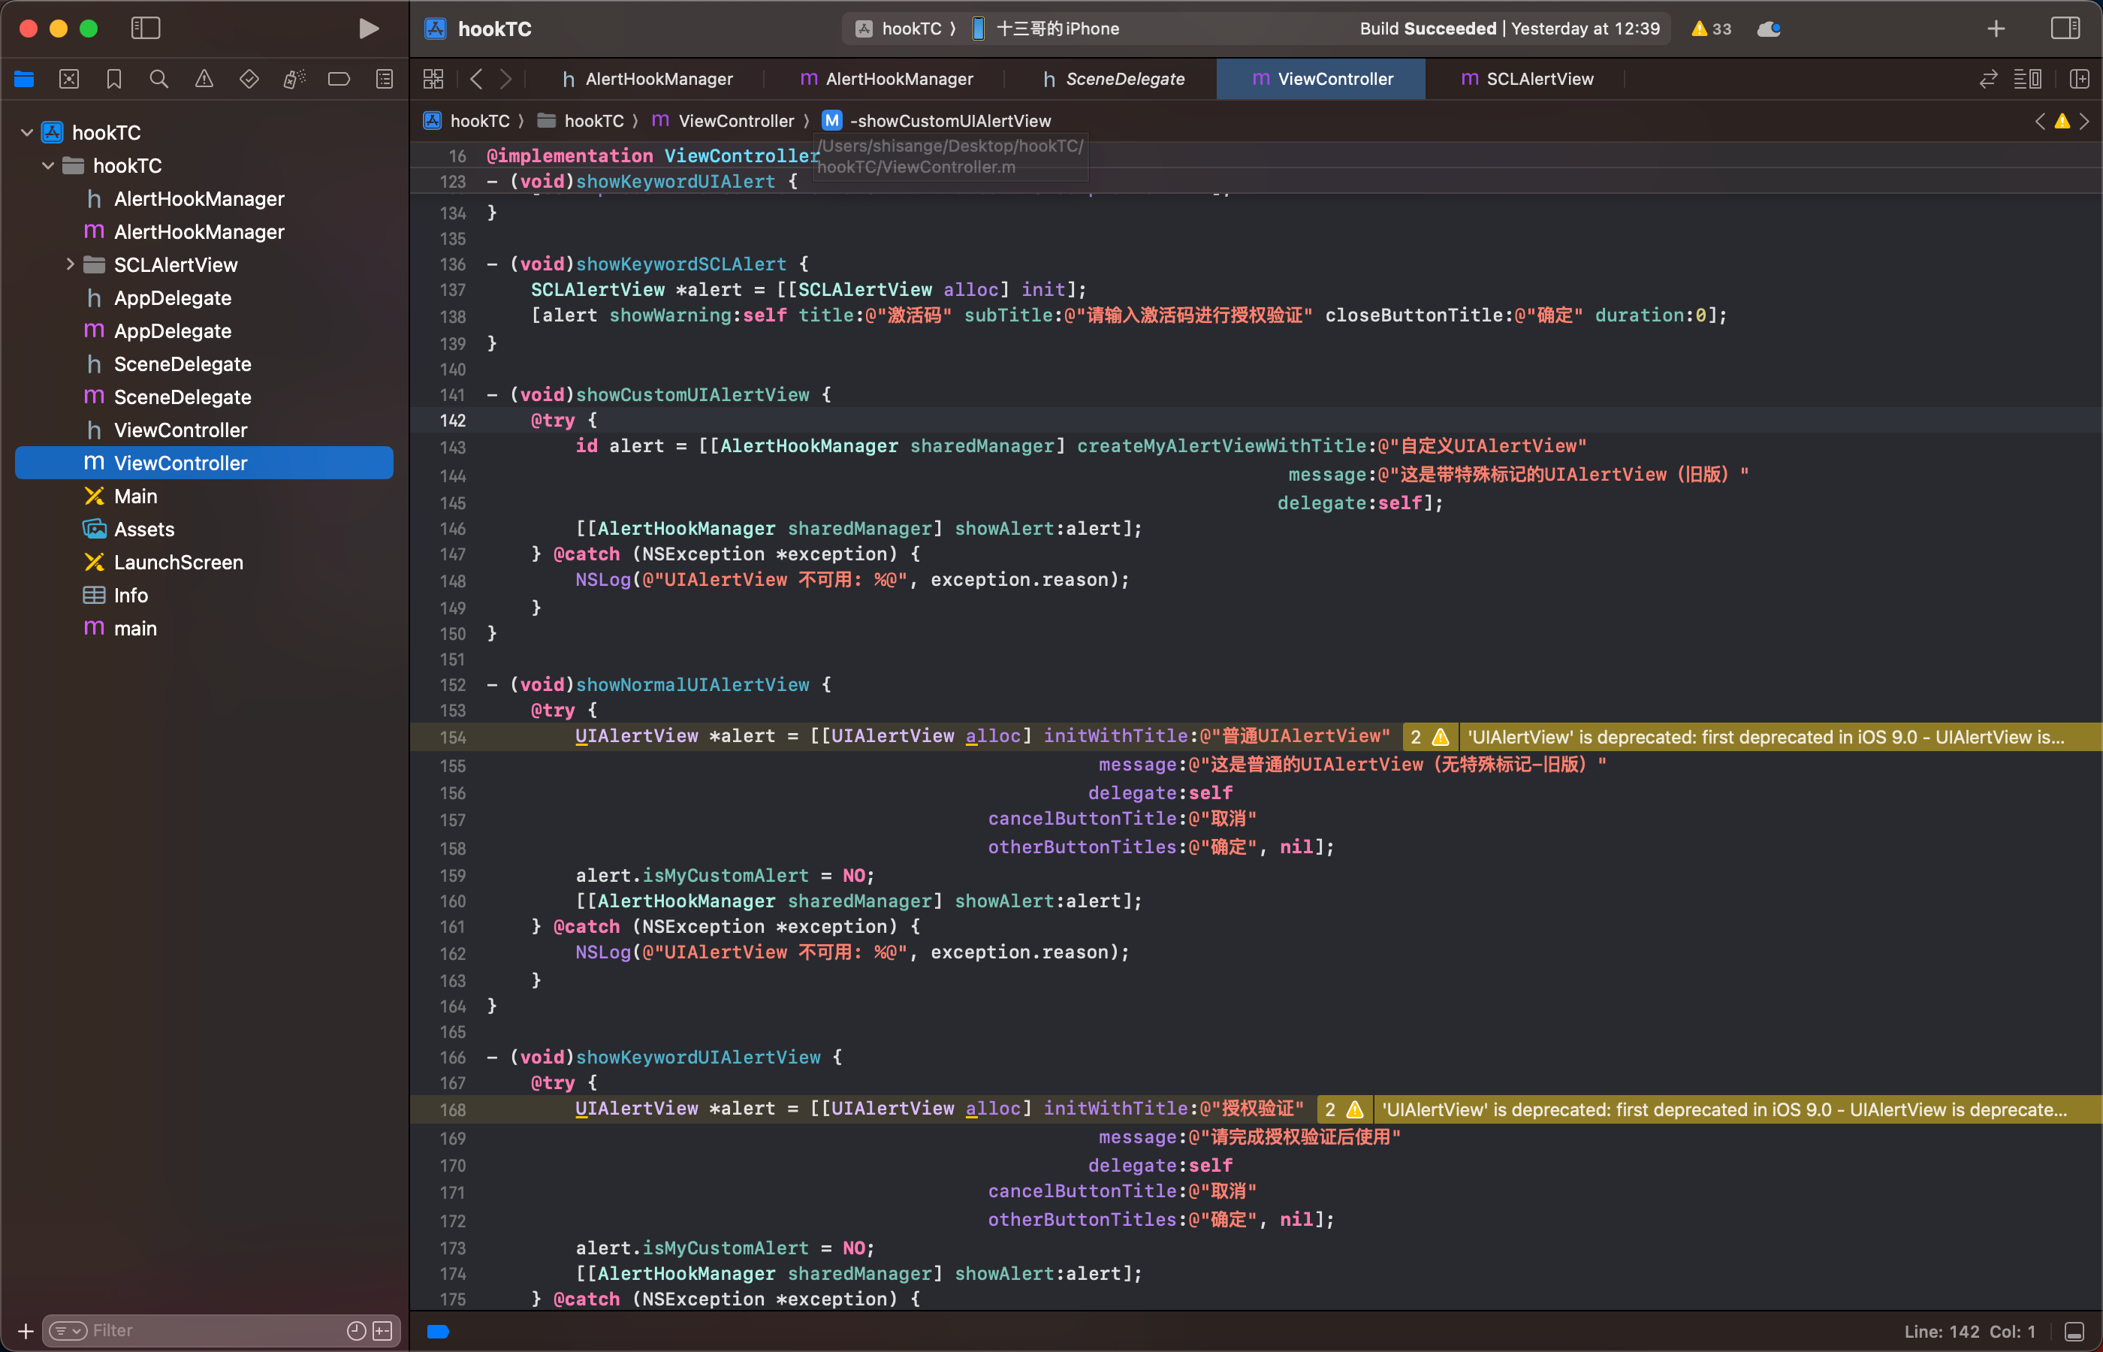Jump to the next issue

tap(2084, 120)
